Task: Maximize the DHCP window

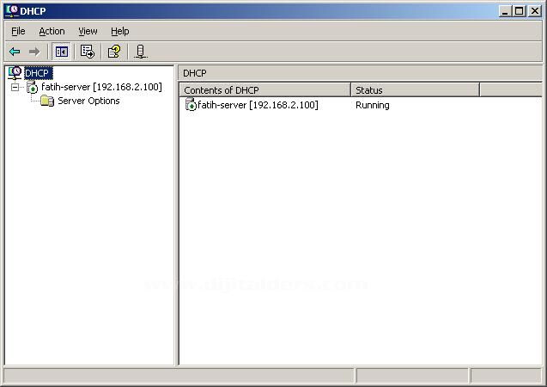Action: tap(519, 11)
